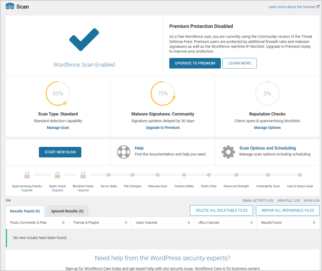Click the Users Checked count cell

pyautogui.click(x=163, y=223)
